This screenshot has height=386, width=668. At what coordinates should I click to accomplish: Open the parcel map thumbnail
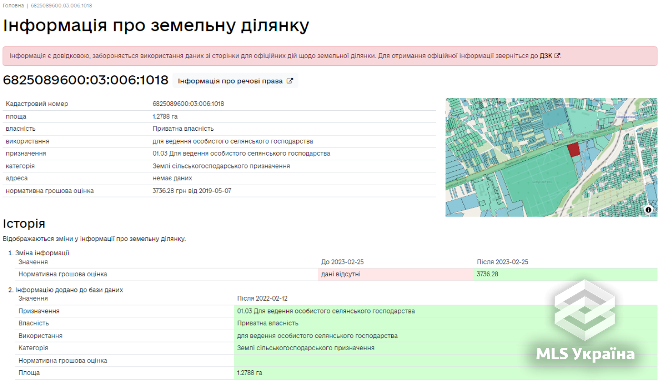coord(551,157)
